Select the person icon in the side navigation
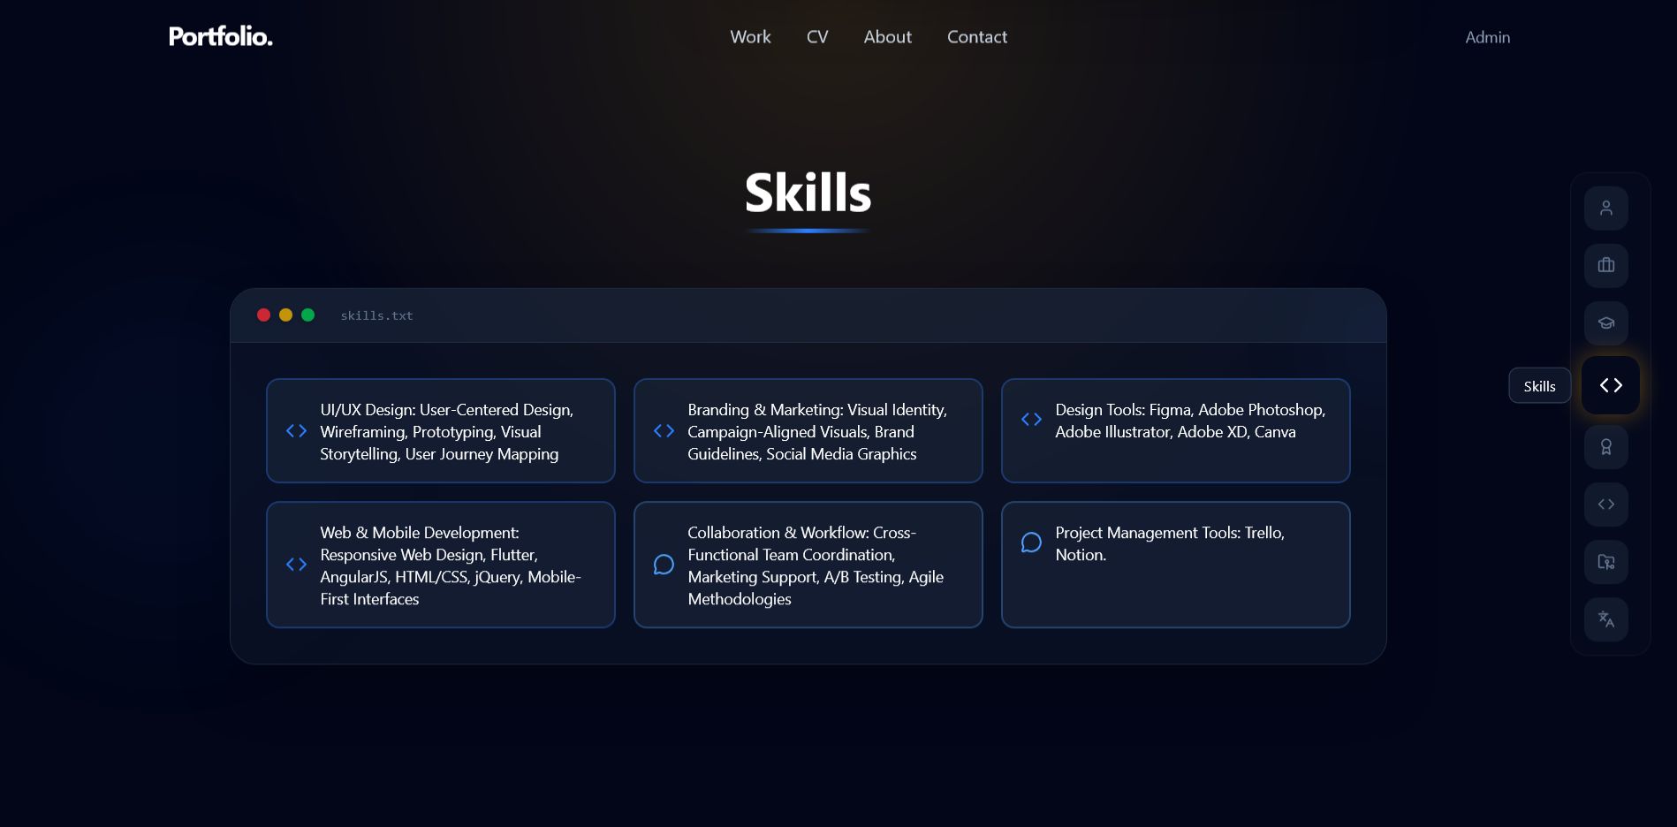Viewport: 1677px width, 827px height. pyautogui.click(x=1606, y=208)
